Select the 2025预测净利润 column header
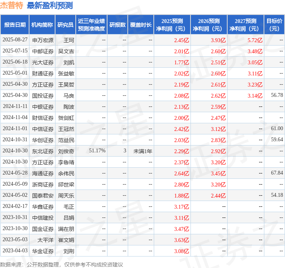The width and height of the screenshot is (285, 268). tap(172, 25)
